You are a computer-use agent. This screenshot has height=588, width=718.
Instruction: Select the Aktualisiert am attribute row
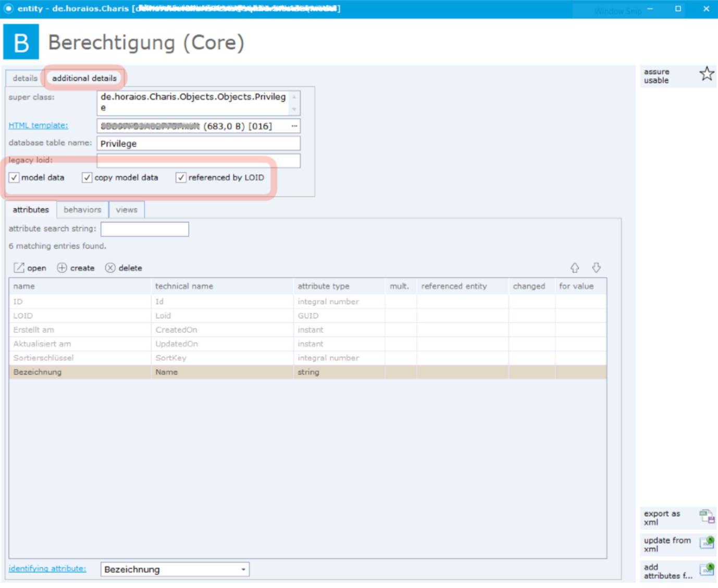click(x=307, y=344)
